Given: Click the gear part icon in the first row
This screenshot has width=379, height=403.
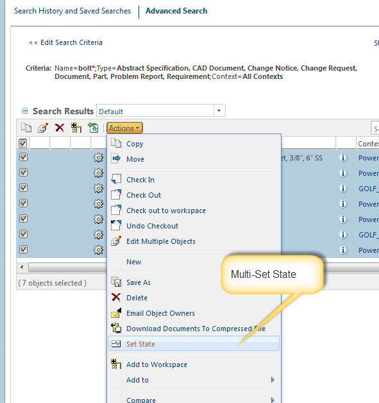Looking at the screenshot, I should pyautogui.click(x=98, y=158).
